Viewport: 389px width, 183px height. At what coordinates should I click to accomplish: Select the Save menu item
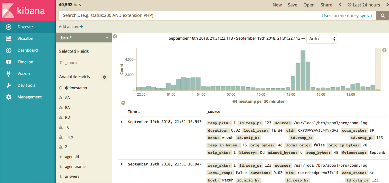click(x=293, y=5)
